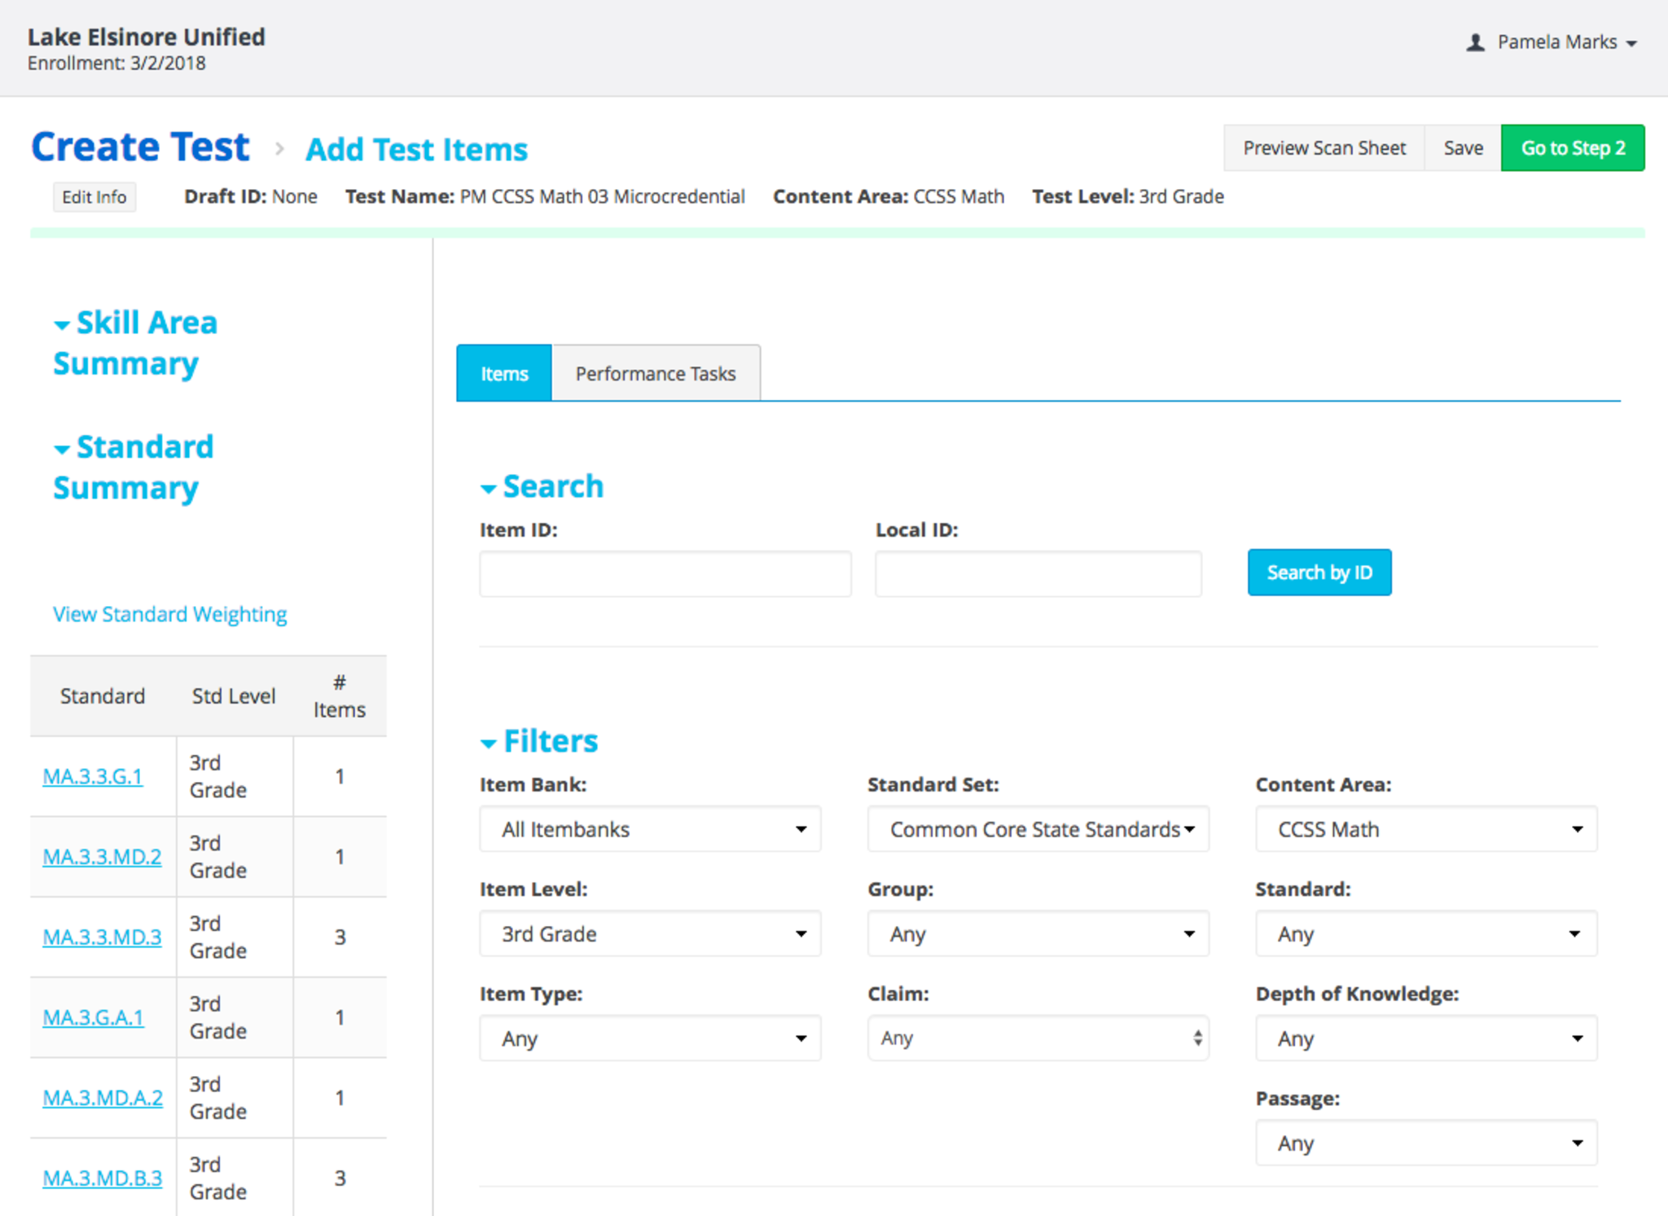Select the Items tab
1668x1216 pixels.
pos(504,374)
